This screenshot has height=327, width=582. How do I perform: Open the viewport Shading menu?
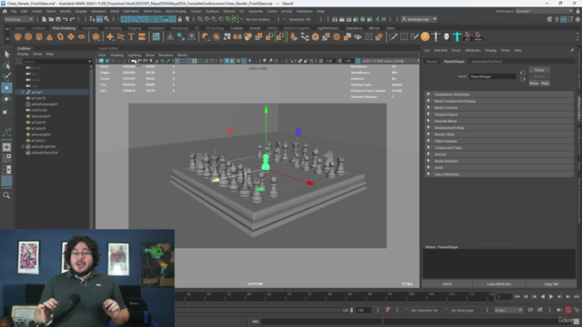[116, 55]
